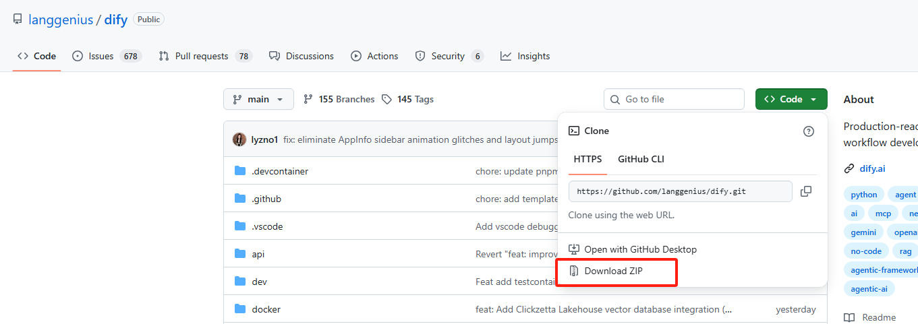
Task: Open the langgenius owner link
Action: [61, 20]
